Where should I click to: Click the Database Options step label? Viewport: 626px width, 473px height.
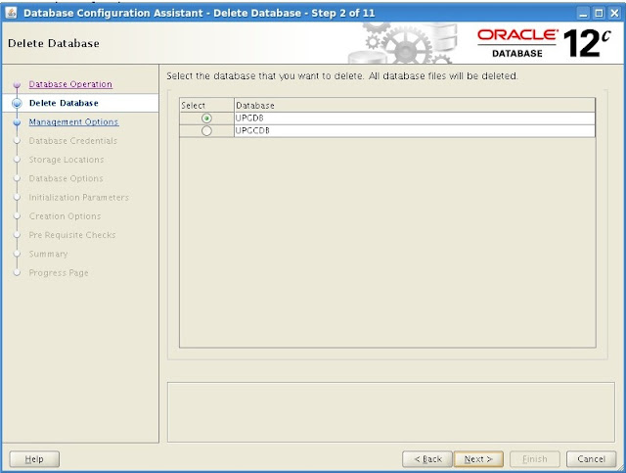pyautogui.click(x=66, y=178)
